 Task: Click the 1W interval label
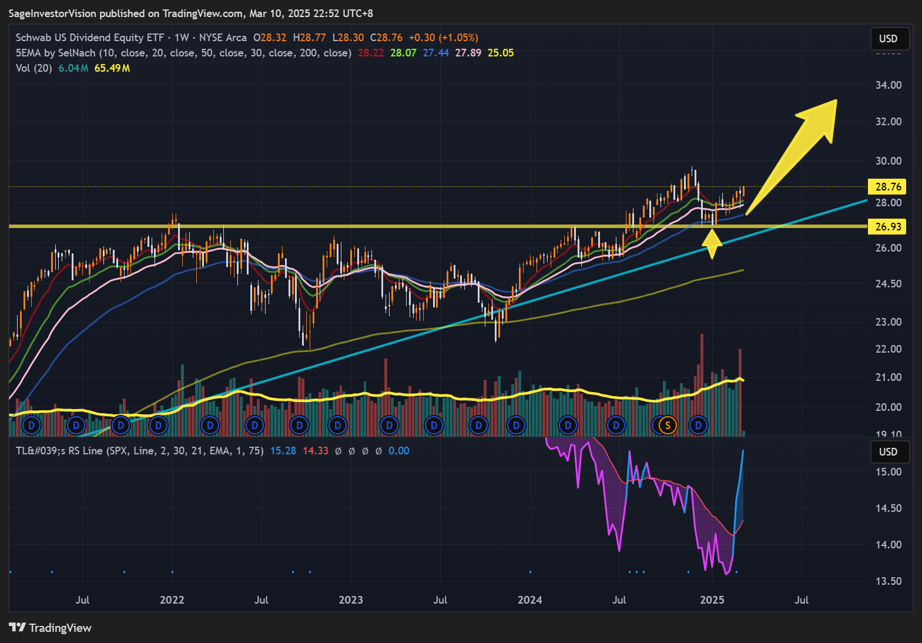pyautogui.click(x=182, y=38)
